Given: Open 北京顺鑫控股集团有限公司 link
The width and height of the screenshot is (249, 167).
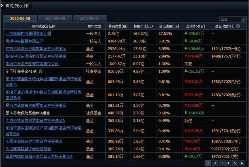Looking at the screenshot, I should tap(28, 33).
